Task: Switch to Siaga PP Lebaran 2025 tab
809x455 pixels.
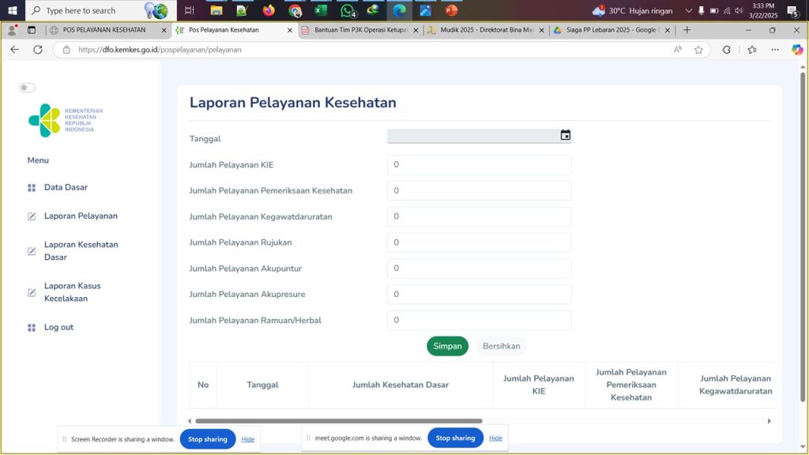Action: pyautogui.click(x=611, y=30)
